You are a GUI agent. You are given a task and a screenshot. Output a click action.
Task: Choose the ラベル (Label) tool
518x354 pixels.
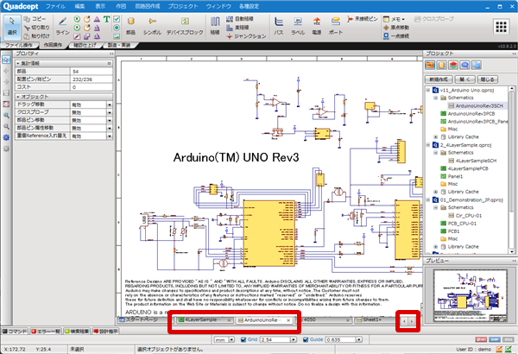[298, 26]
